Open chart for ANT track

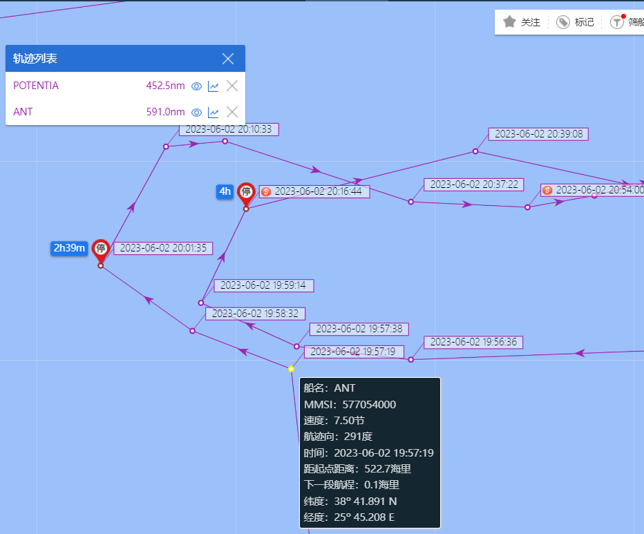coord(213,113)
